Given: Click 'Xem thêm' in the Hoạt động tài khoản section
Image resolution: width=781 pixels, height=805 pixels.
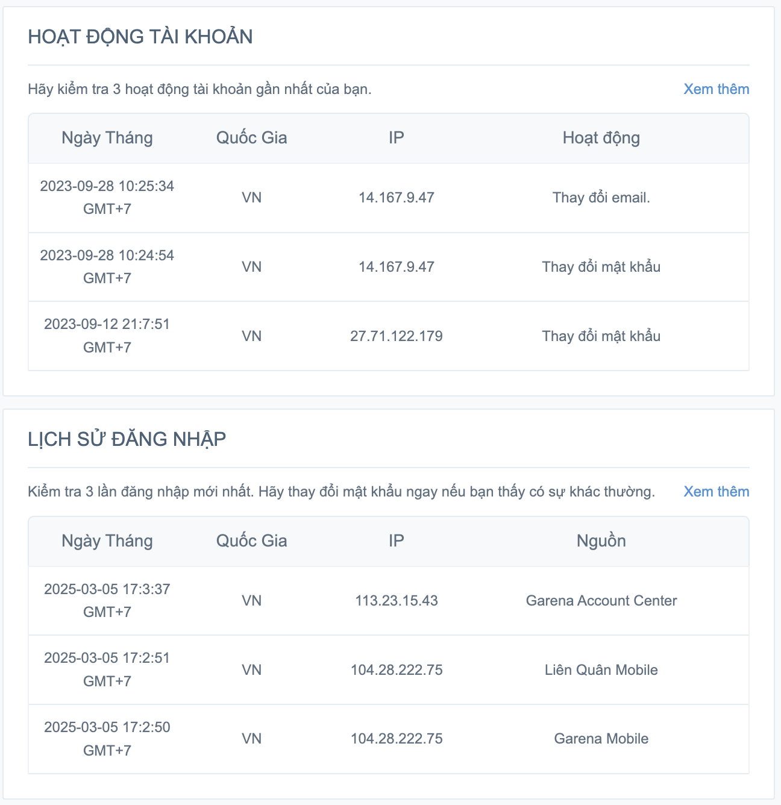Looking at the screenshot, I should 716,89.
